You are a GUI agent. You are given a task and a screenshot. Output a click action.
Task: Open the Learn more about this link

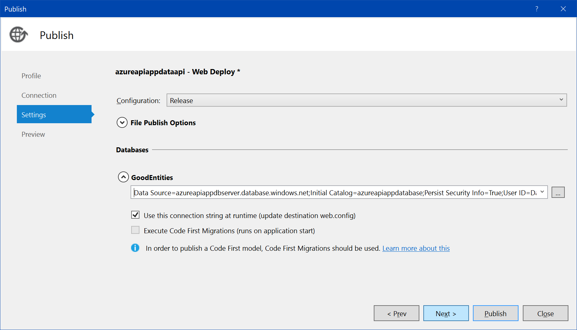point(416,248)
